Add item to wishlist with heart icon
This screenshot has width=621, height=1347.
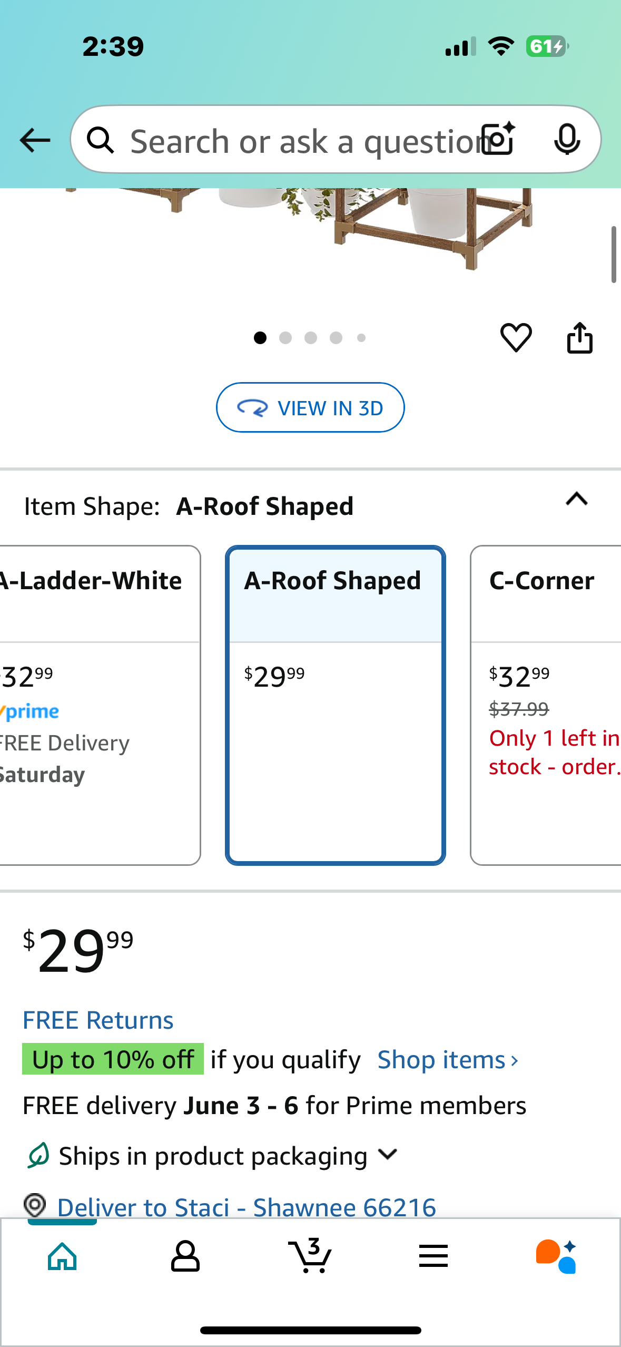pos(516,337)
